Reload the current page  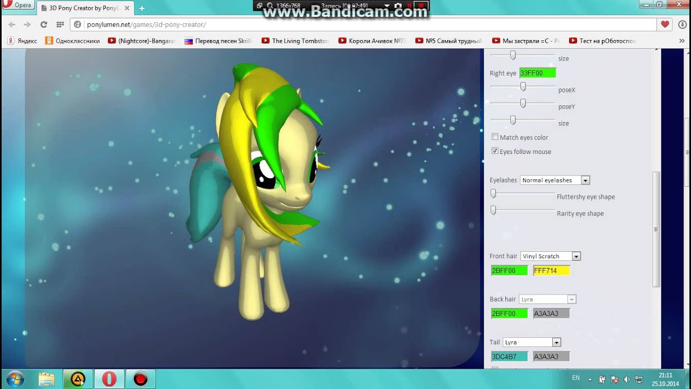pyautogui.click(x=44, y=24)
